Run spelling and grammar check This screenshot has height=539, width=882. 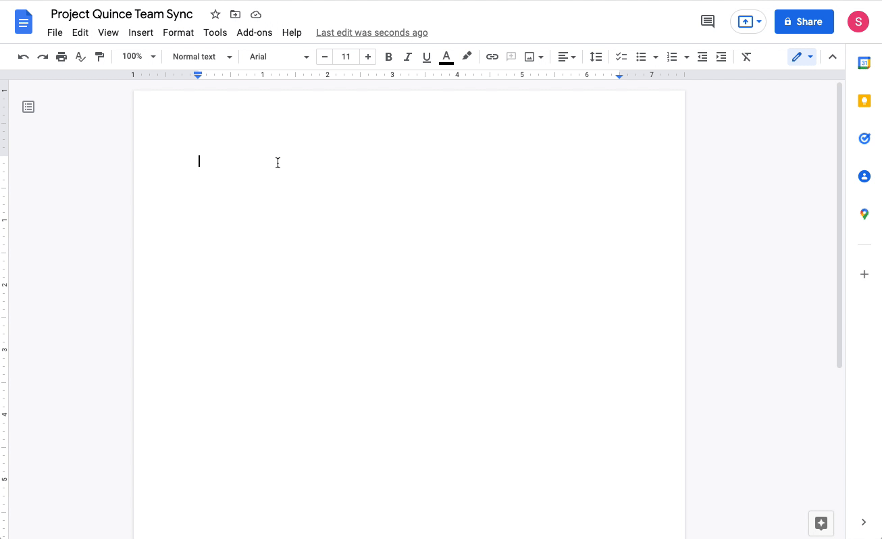tap(80, 57)
